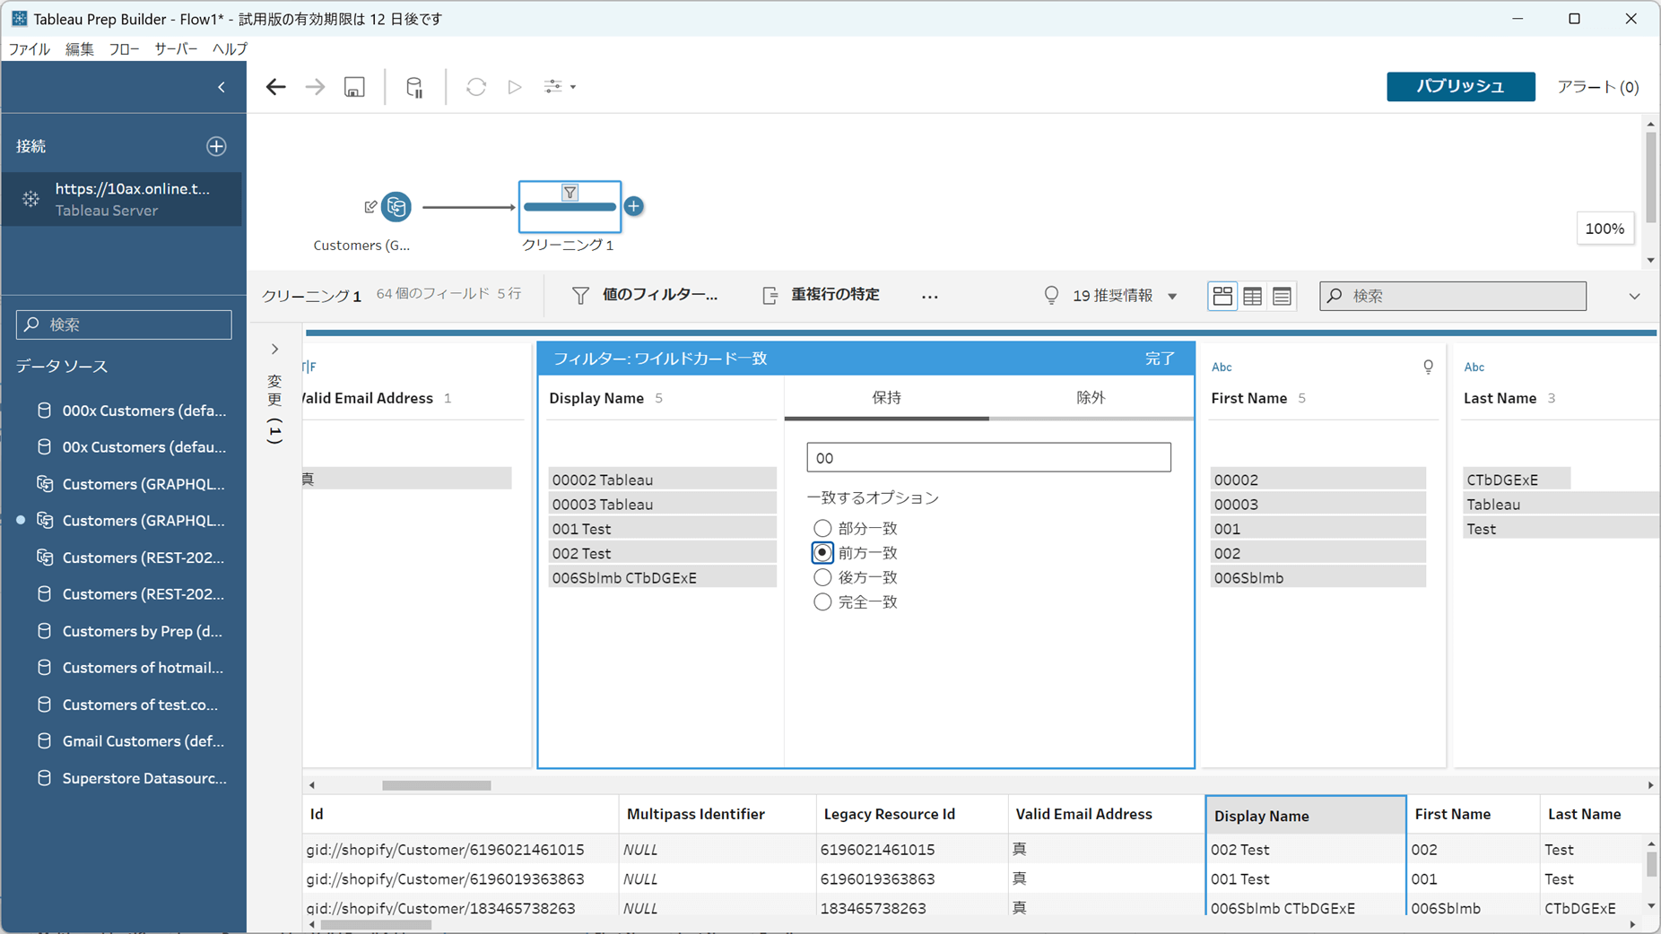Click the undo back arrow in toolbar
This screenshot has width=1661, height=934.
(275, 87)
